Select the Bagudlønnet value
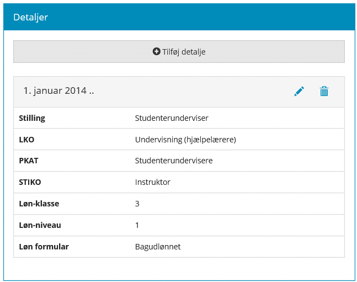The width and height of the screenshot is (357, 282). (x=158, y=247)
